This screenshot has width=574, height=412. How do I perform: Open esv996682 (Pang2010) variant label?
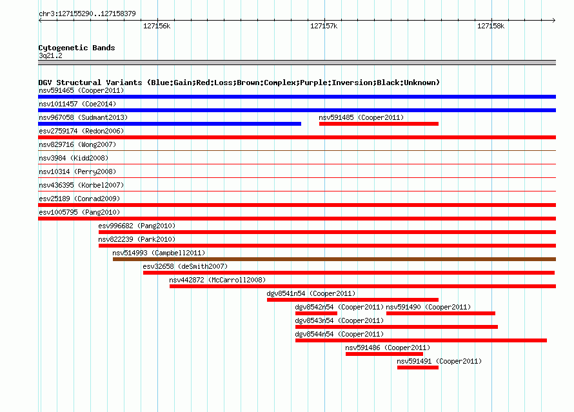(x=137, y=226)
